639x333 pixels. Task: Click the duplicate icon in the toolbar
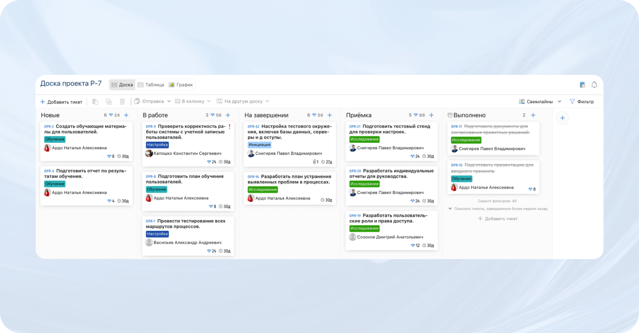pyautogui.click(x=108, y=102)
